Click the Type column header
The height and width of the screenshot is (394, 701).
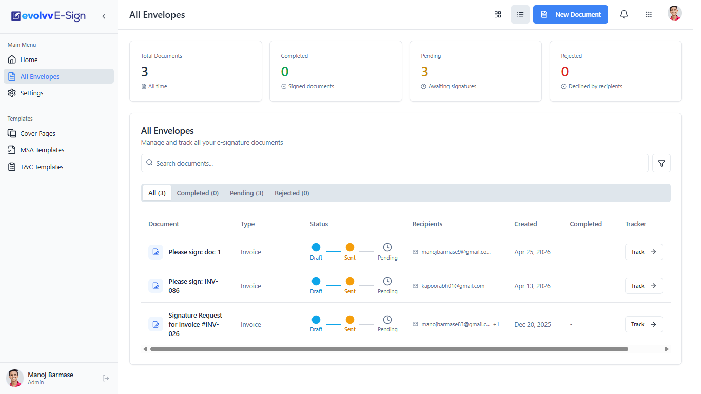coord(247,224)
